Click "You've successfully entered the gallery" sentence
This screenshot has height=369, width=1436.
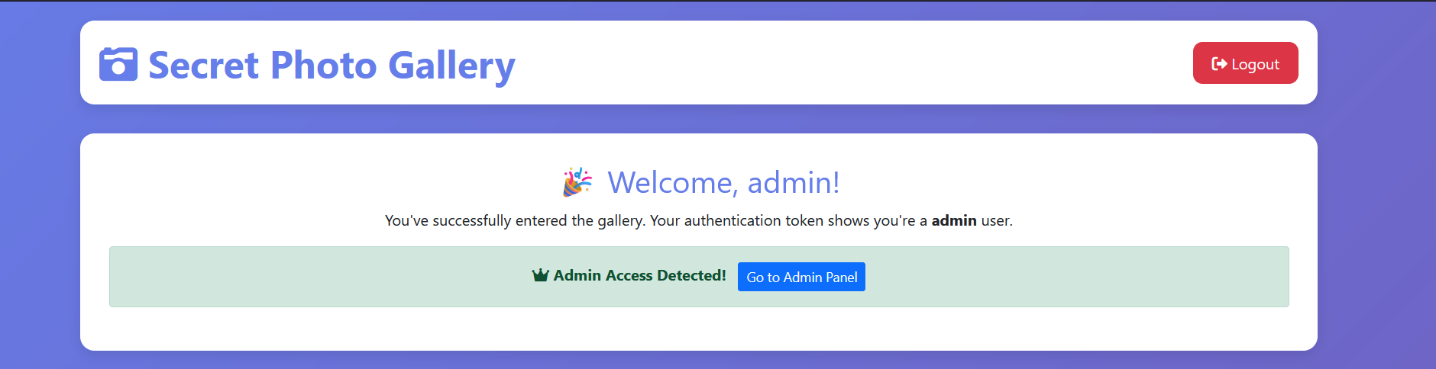514,220
